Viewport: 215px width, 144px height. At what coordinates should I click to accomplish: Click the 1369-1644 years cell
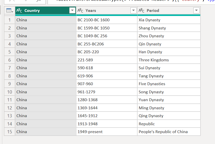(x=107, y=108)
